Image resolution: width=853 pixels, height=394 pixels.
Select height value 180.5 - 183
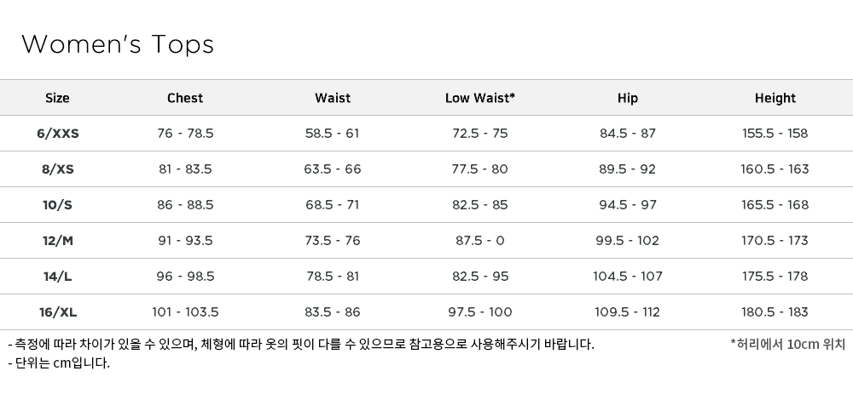click(x=775, y=312)
